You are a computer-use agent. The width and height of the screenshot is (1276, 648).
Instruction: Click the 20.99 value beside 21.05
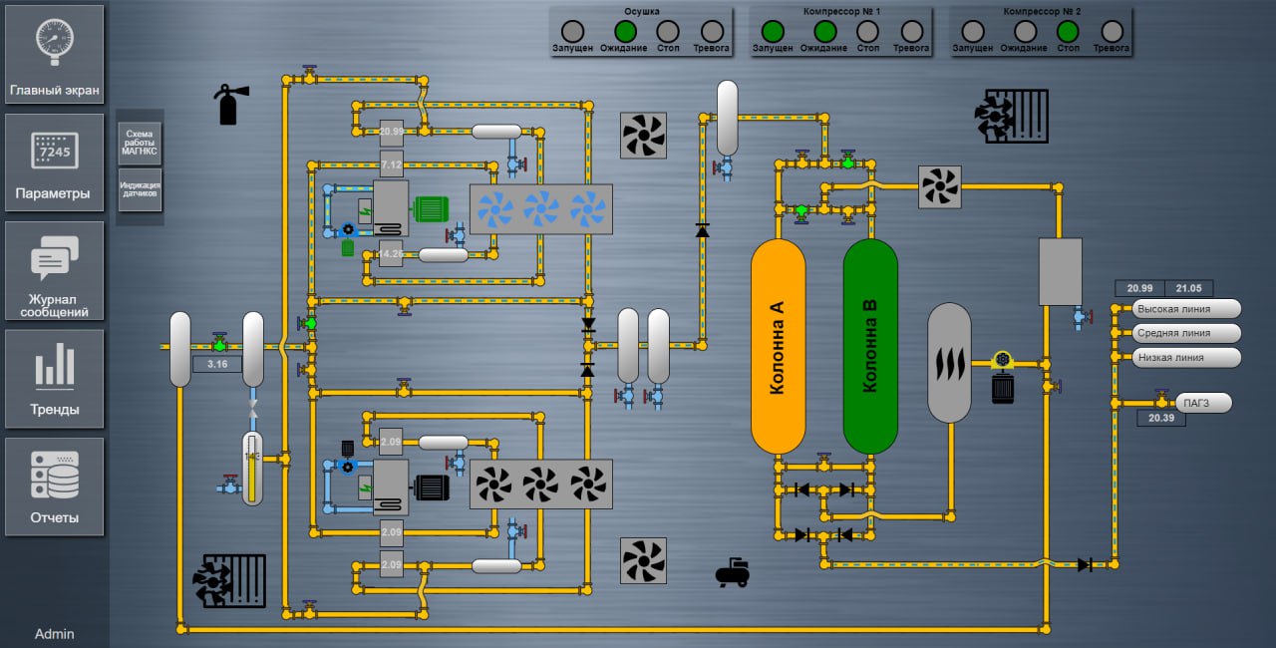coord(1139,288)
